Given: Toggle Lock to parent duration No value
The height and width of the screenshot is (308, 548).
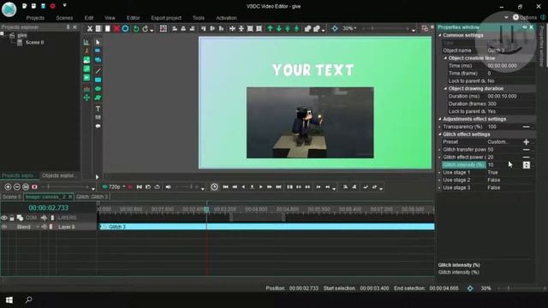Looking at the screenshot, I should tap(491, 81).
